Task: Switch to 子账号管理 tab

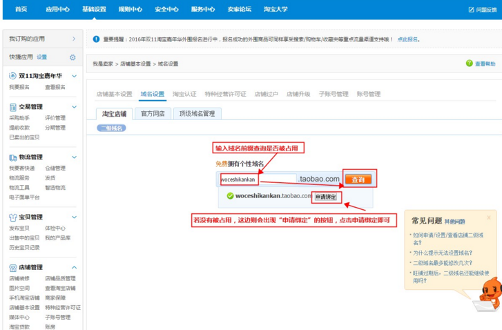Action: pyautogui.click(x=334, y=94)
